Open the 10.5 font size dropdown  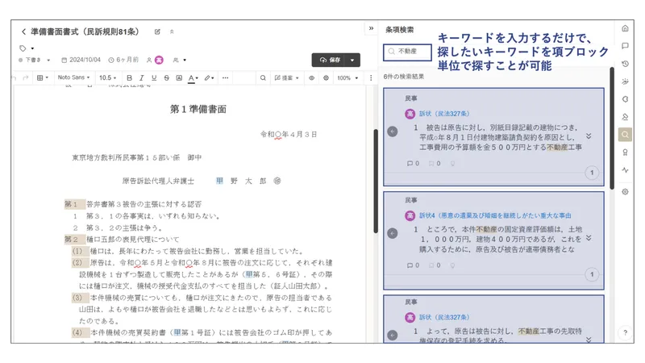[108, 77]
